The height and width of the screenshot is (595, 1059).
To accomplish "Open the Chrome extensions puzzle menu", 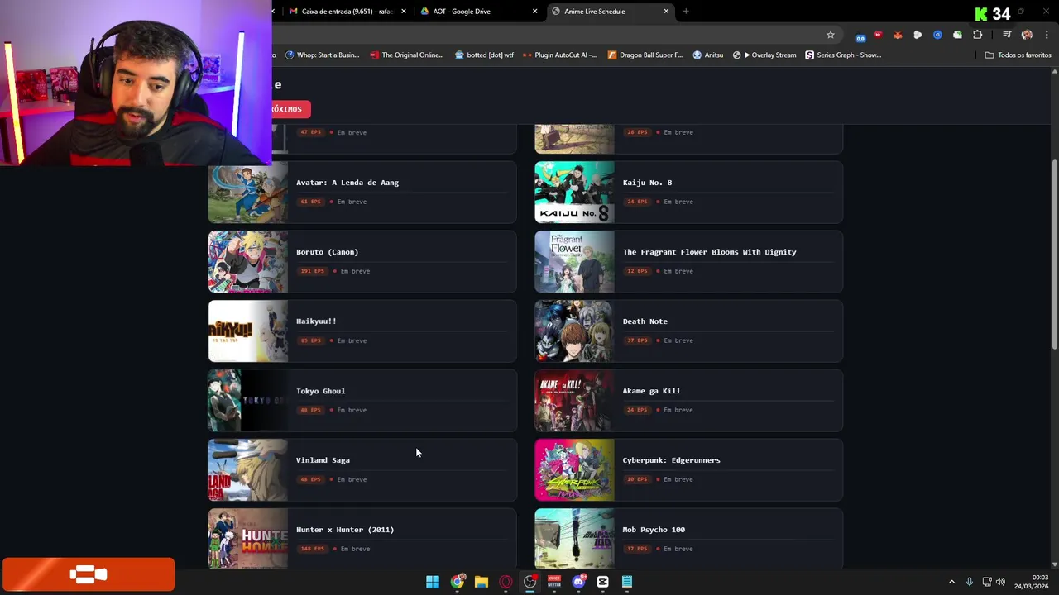I will tap(978, 35).
